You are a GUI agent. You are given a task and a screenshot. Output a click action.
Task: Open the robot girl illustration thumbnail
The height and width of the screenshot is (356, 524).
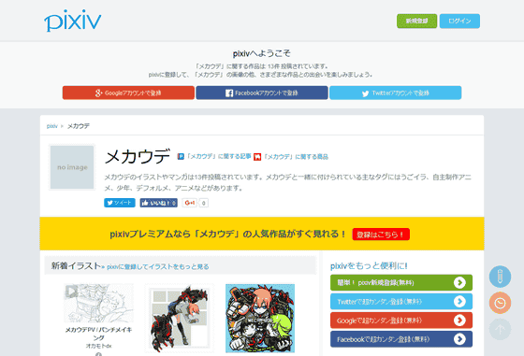point(180,319)
